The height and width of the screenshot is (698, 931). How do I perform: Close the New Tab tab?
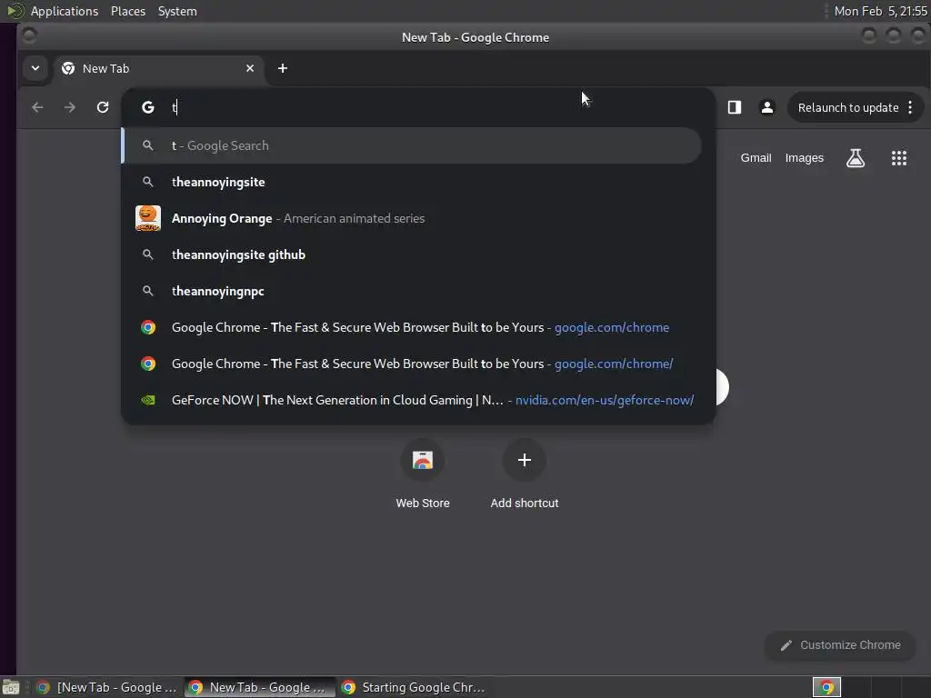(x=250, y=68)
